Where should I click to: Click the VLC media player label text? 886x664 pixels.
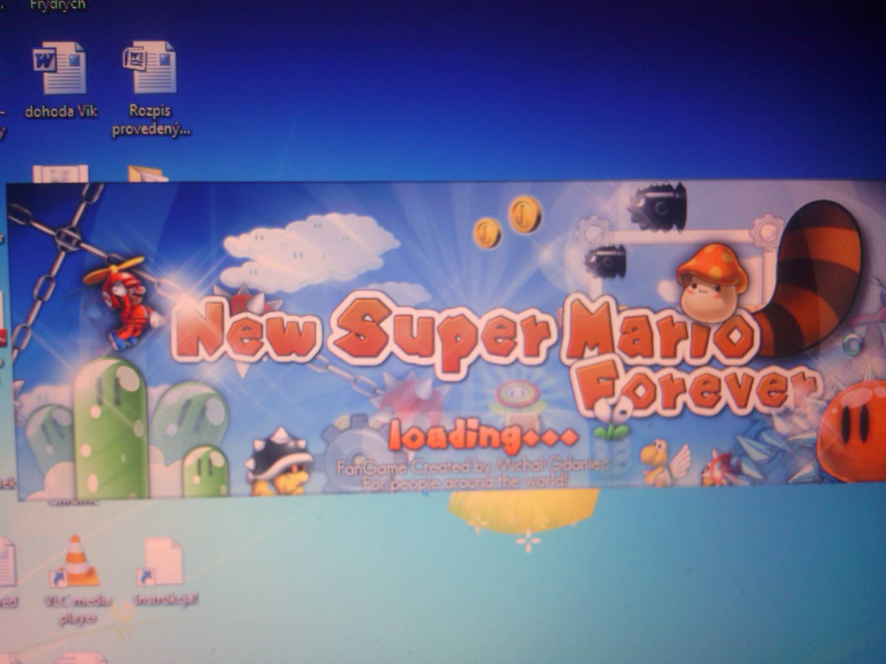pos(79,610)
